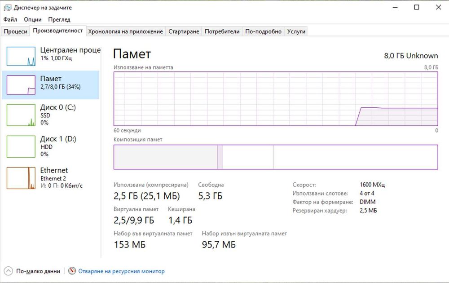Click the 2,5 ГБ (25,1 МБ) used value
This screenshot has height=283, width=449.
(147, 196)
